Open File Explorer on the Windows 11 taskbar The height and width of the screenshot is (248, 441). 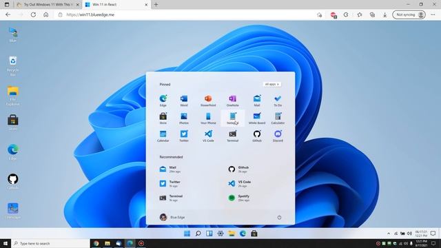tap(232, 234)
